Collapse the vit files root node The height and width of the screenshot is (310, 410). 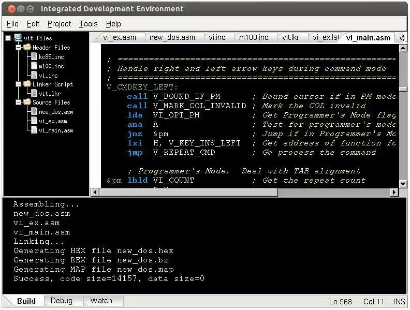click(x=8, y=38)
